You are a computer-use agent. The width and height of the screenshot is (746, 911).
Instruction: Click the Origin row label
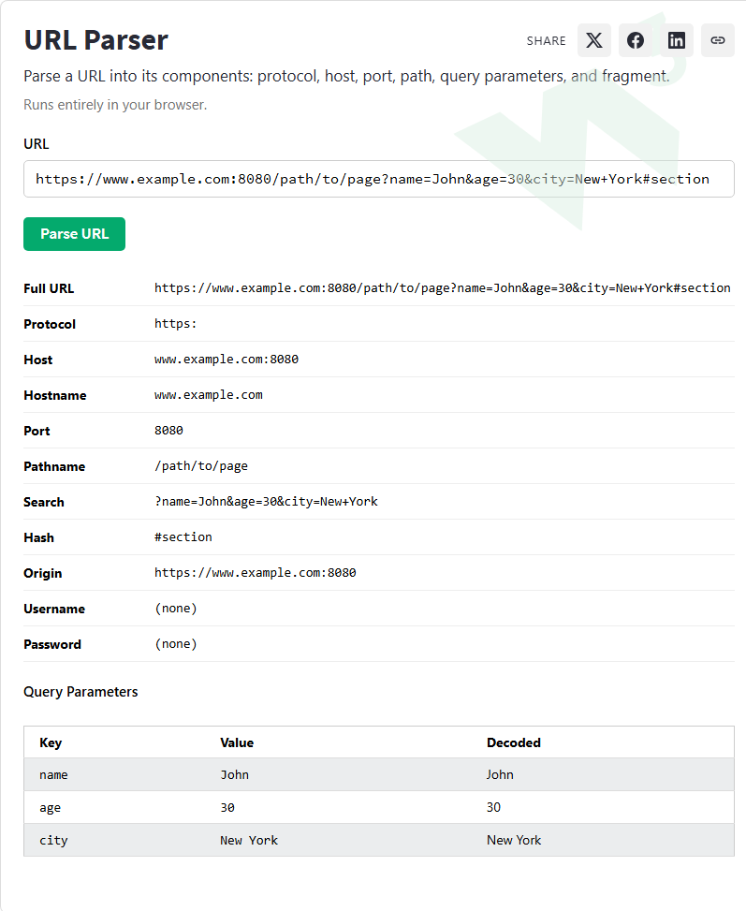click(x=43, y=573)
